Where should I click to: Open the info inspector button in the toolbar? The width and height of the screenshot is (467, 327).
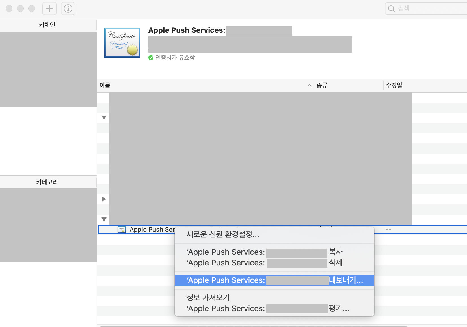pos(68,8)
